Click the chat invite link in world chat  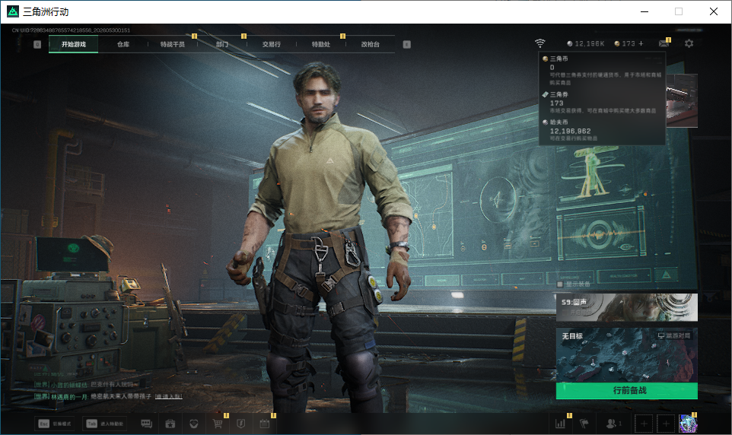click(x=168, y=396)
